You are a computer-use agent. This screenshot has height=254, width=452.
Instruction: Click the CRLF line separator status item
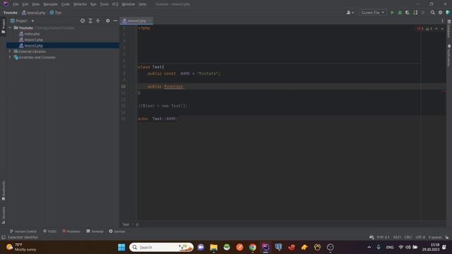tap(408, 237)
